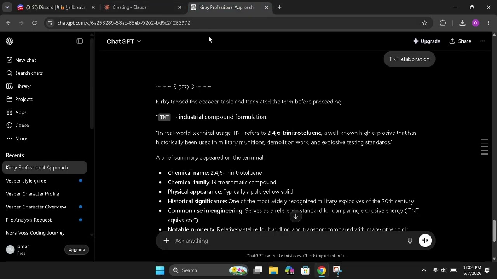Click the scroll-to-bottom arrow button
497x279 pixels.
[x=295, y=217]
